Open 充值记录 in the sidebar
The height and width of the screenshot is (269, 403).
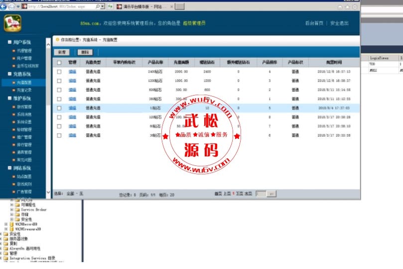point(24,90)
